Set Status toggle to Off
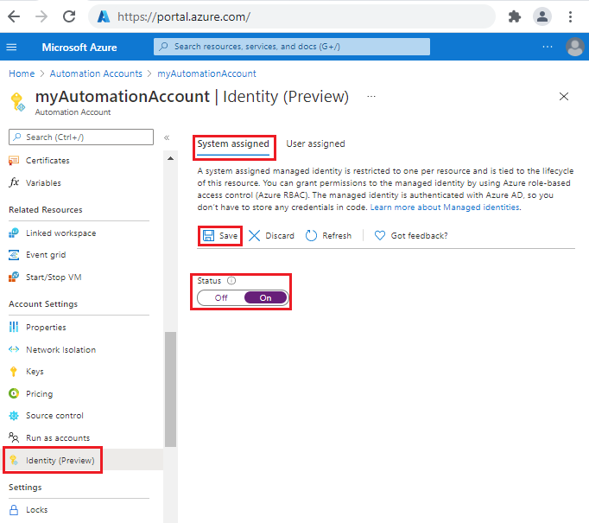Screen dimensions: 589x523 point(221,298)
